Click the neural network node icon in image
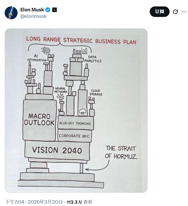This screenshot has height=206, width=188. (x=60, y=97)
